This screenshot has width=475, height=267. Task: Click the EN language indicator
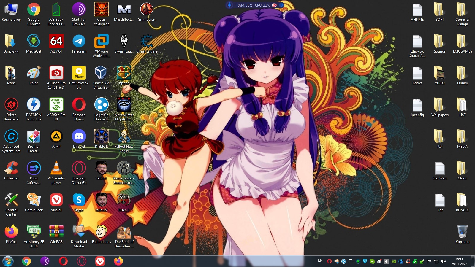point(320,260)
